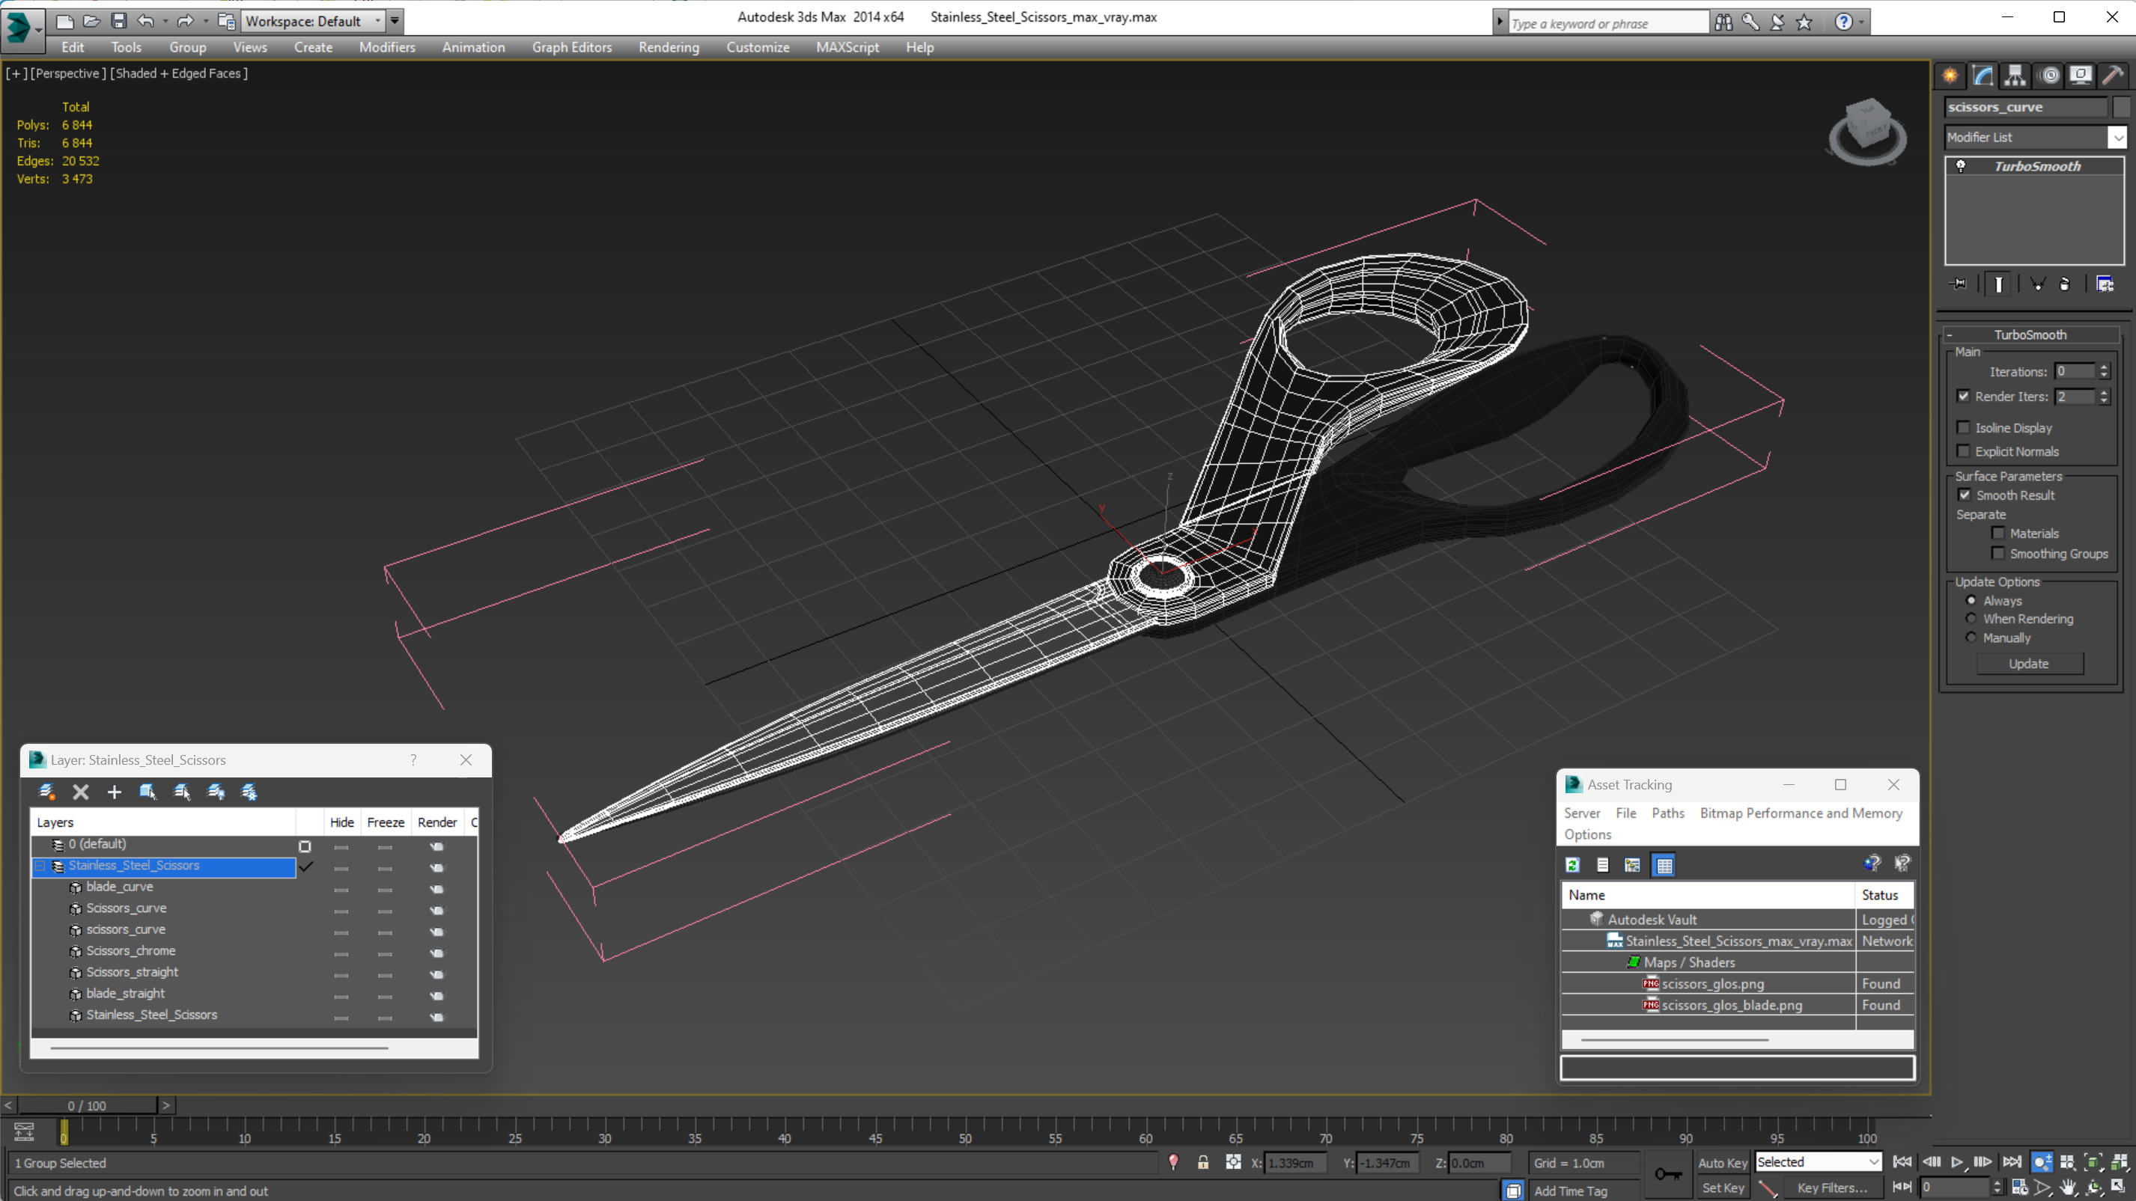Image resolution: width=2136 pixels, height=1201 pixels.
Task: Click the Refresh icon in Asset Tracking
Action: pyautogui.click(x=1572, y=864)
